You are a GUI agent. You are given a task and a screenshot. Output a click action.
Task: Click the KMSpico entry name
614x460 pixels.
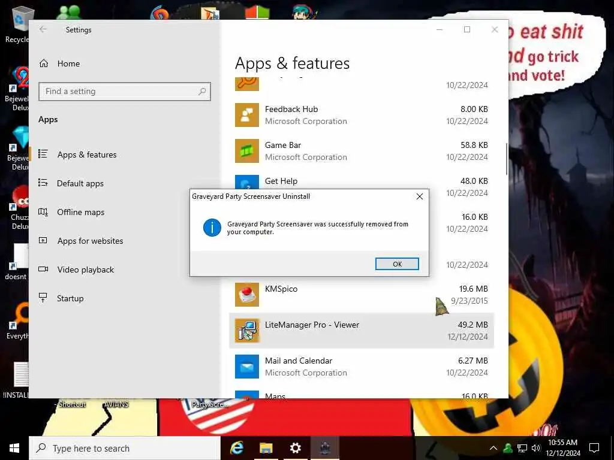[x=281, y=289]
